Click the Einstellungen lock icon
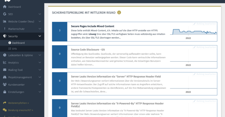The image size is (225, 117). coord(4,92)
